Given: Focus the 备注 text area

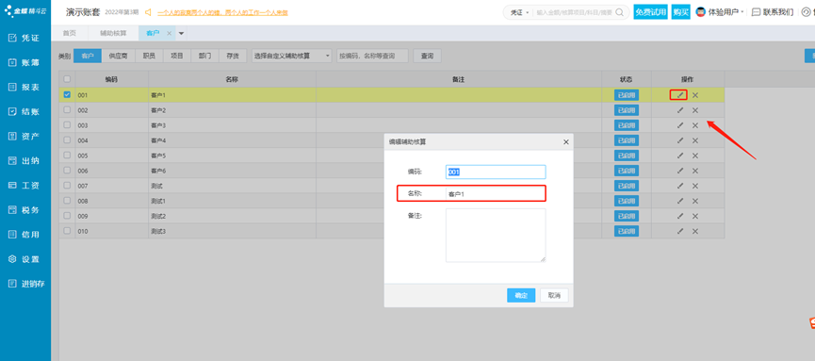Looking at the screenshot, I should [x=496, y=235].
